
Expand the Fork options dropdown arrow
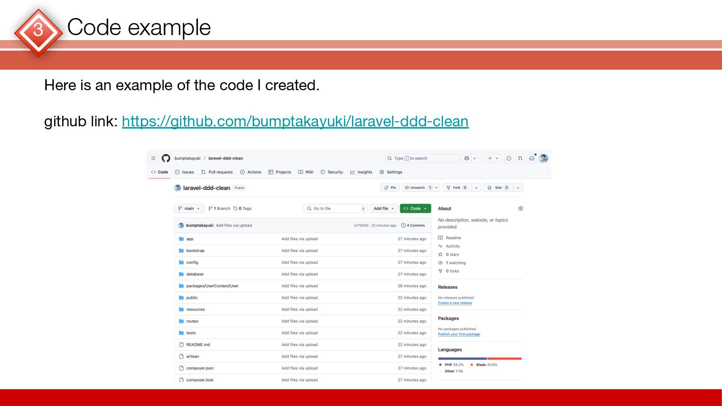476,187
